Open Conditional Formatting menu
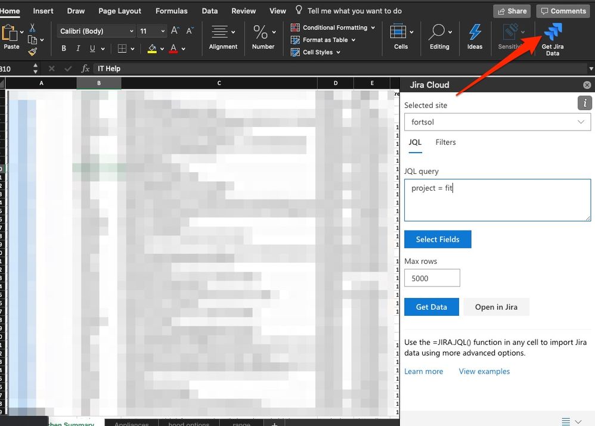The image size is (595, 426). click(x=333, y=27)
